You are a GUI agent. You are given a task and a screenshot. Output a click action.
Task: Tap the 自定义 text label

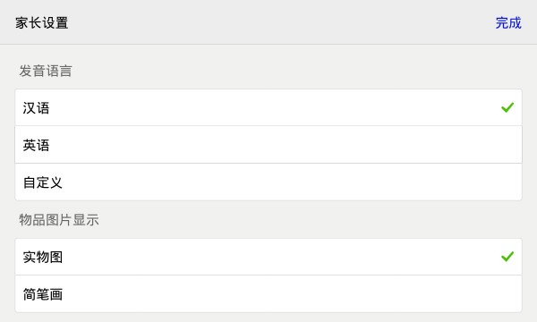pyautogui.click(x=43, y=182)
